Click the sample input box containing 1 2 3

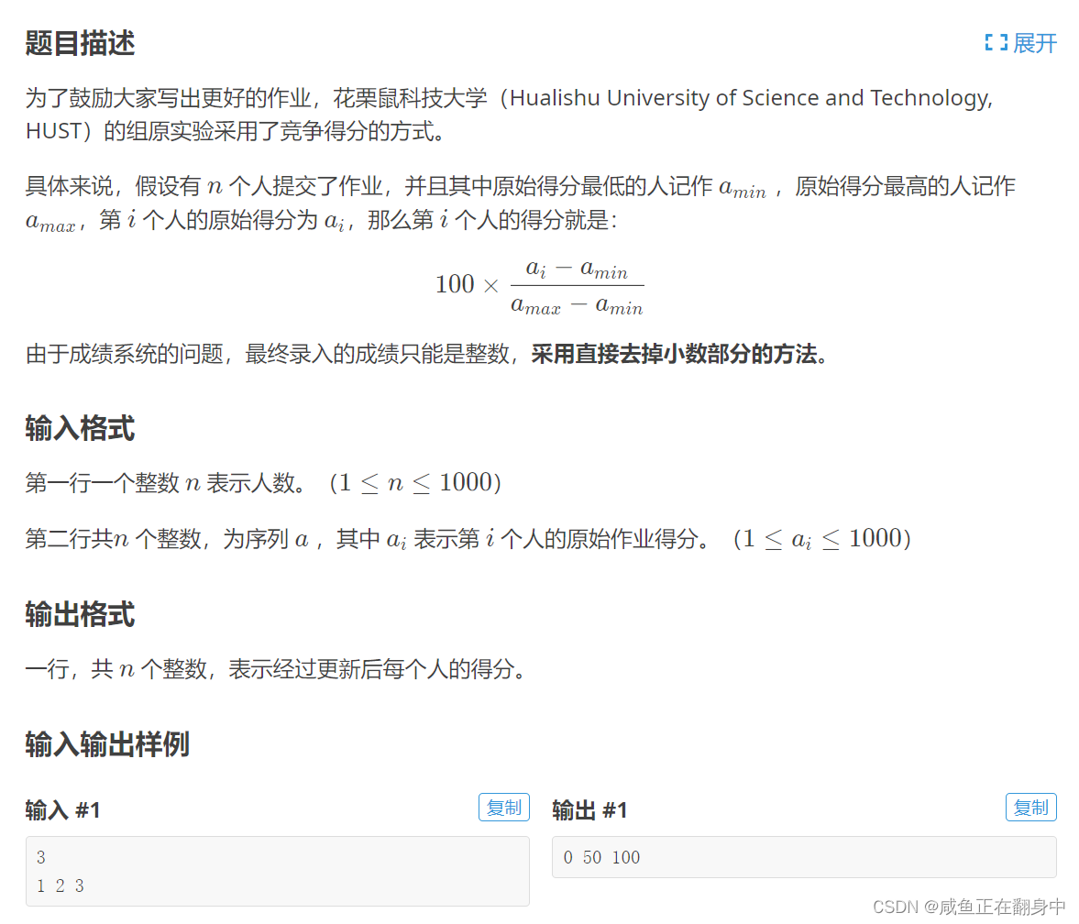pyautogui.click(x=278, y=871)
